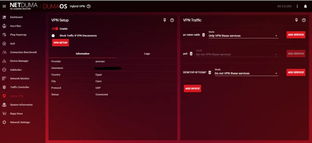The height and width of the screenshot is (143, 312).
Task: Toggle the VPN Enable switch
Action: coord(55,29)
